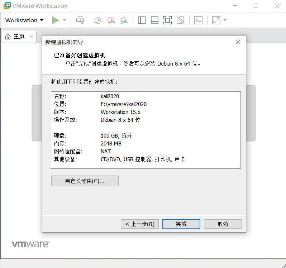This screenshot has width=286, height=268.
Task: Select the Workstation 15.x version value
Action: (120, 112)
